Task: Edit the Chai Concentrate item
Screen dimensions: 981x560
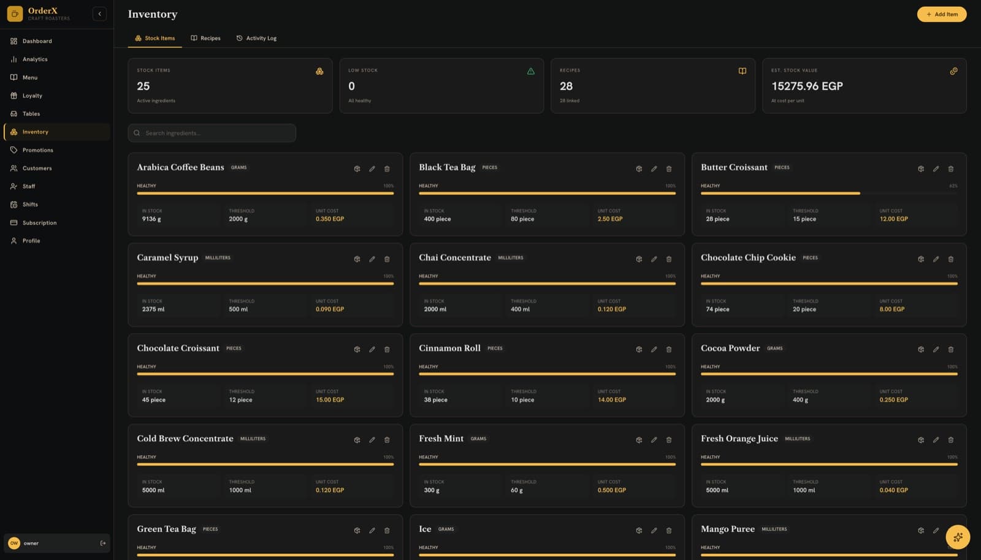Action: click(654, 259)
